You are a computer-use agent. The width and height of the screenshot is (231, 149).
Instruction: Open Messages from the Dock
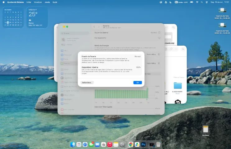[91, 145]
